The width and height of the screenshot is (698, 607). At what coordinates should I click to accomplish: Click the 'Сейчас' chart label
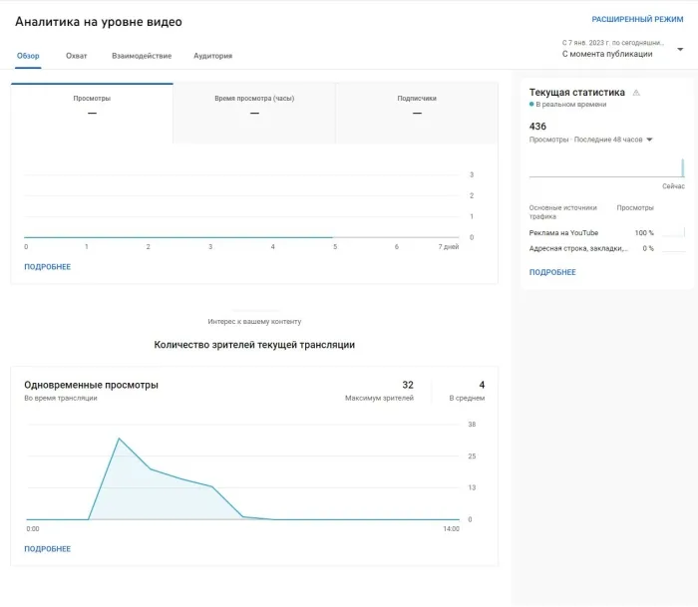pos(673,186)
